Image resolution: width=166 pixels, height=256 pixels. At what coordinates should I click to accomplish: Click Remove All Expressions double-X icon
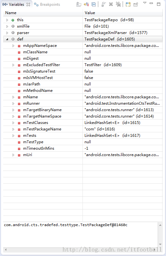tap(118, 4)
